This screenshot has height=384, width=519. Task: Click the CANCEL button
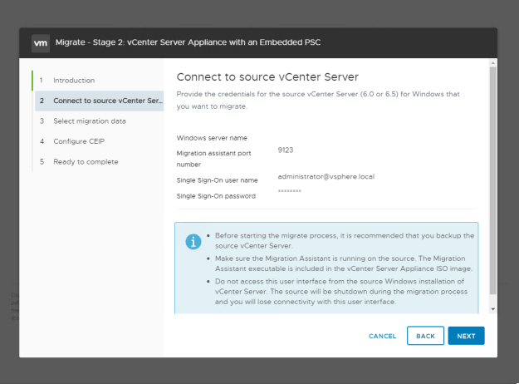click(382, 336)
